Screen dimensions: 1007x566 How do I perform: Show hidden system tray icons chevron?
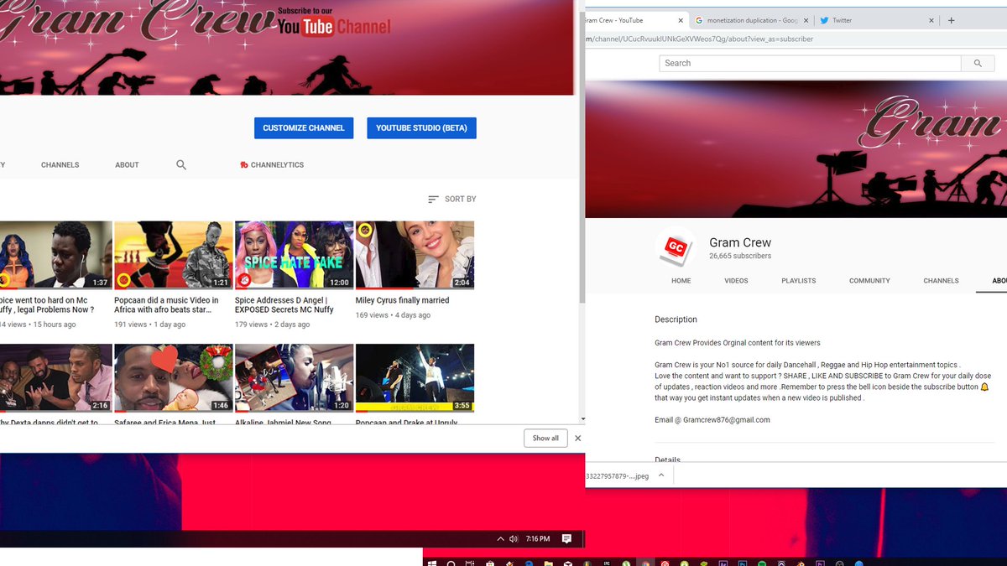tap(501, 539)
